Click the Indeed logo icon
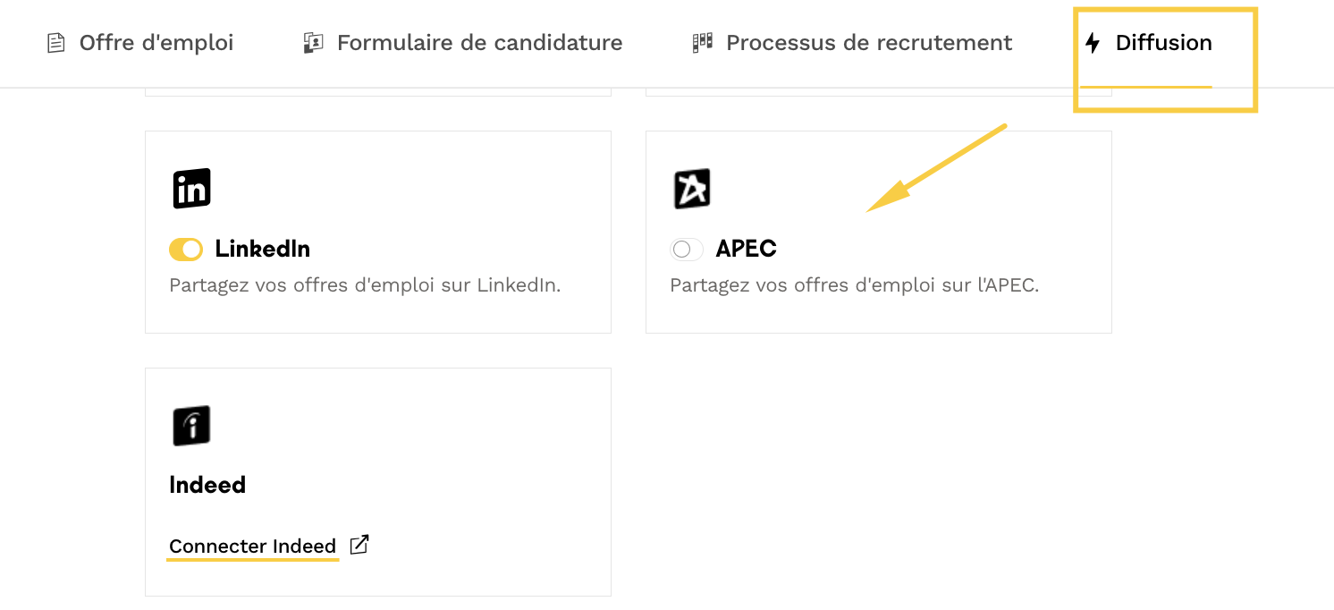Image resolution: width=1334 pixels, height=610 pixels. (x=191, y=426)
